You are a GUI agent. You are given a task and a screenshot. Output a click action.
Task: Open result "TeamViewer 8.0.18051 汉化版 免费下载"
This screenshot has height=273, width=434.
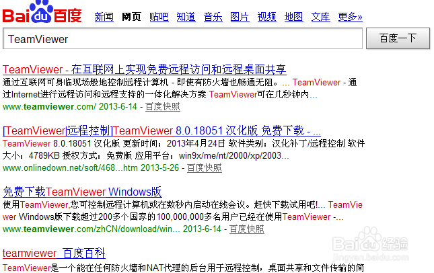(161, 130)
